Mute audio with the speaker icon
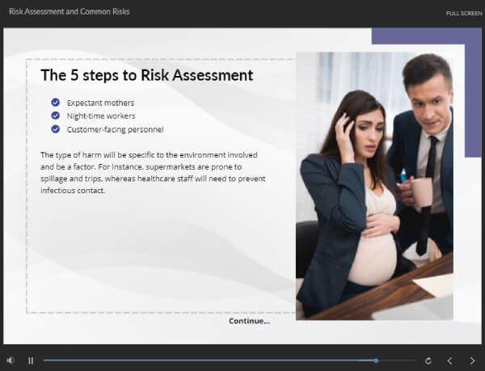This screenshot has width=485, height=371. [11, 360]
